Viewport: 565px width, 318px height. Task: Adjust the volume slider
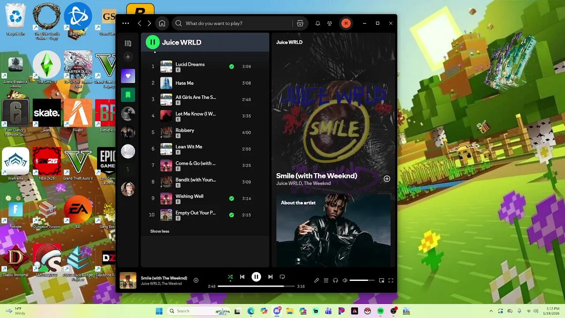click(x=362, y=280)
